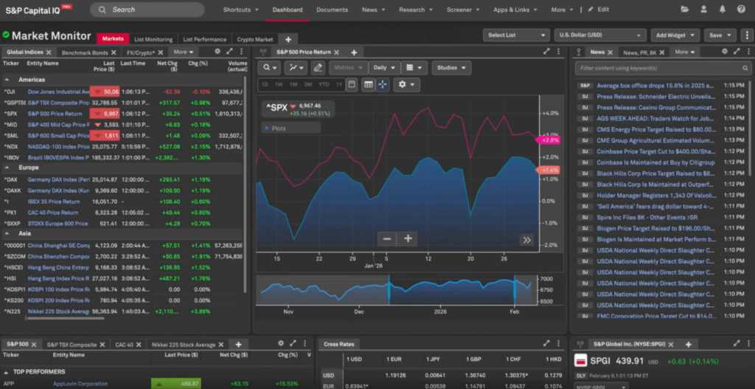Open the chart type line dropdown
The width and height of the screenshot is (755, 389).
click(296, 68)
